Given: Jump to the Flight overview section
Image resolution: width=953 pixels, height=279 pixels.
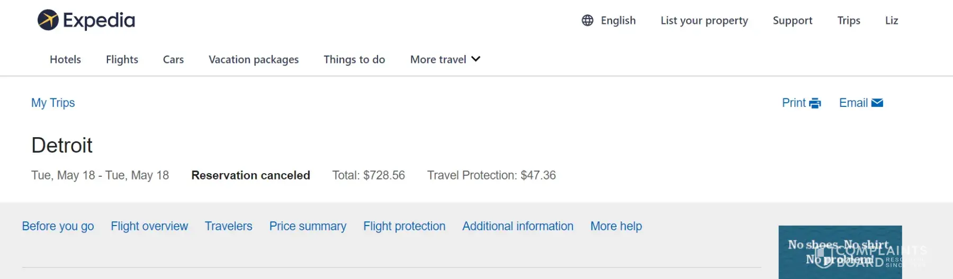Looking at the screenshot, I should [149, 226].
